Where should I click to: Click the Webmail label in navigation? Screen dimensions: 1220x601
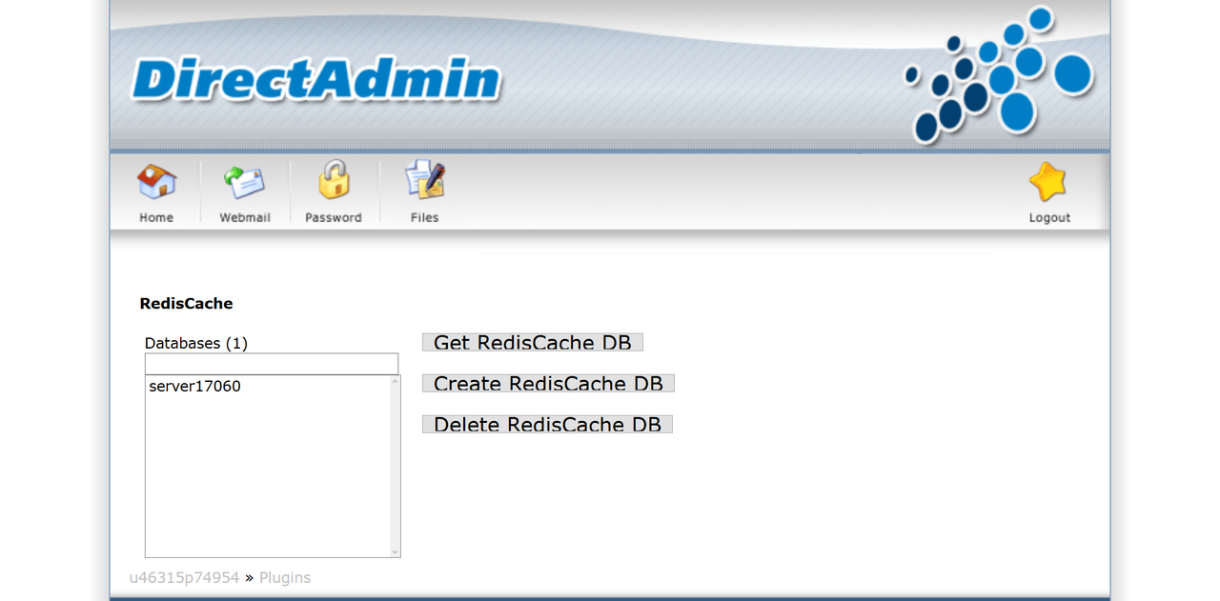point(245,218)
